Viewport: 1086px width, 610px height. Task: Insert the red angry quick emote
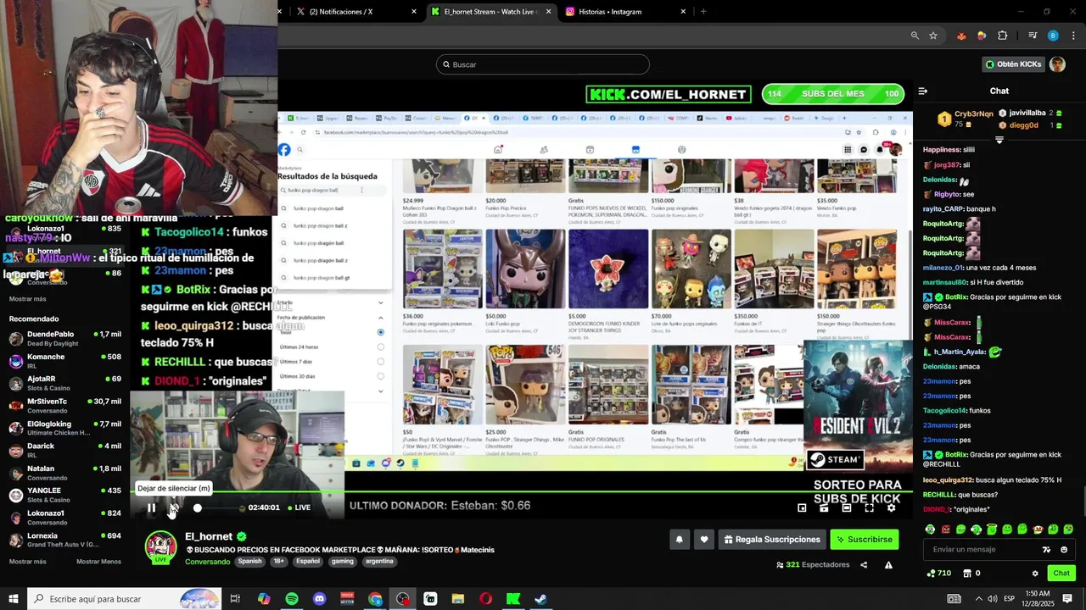(945, 530)
